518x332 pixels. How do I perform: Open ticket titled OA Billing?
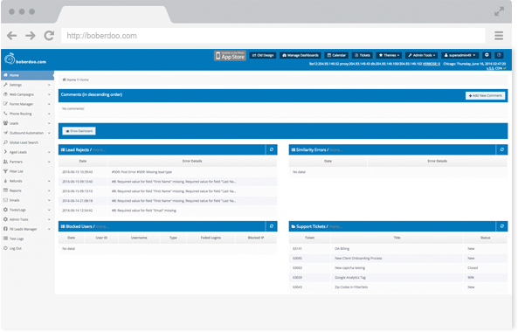[342, 249]
